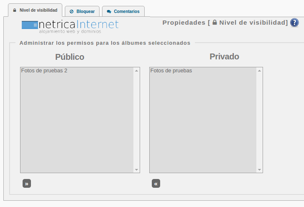Switch to the Comentarios tab
Viewport: 304px width, 207px height.
click(x=123, y=11)
